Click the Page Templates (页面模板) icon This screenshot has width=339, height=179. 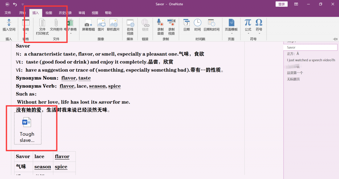pos(231,23)
